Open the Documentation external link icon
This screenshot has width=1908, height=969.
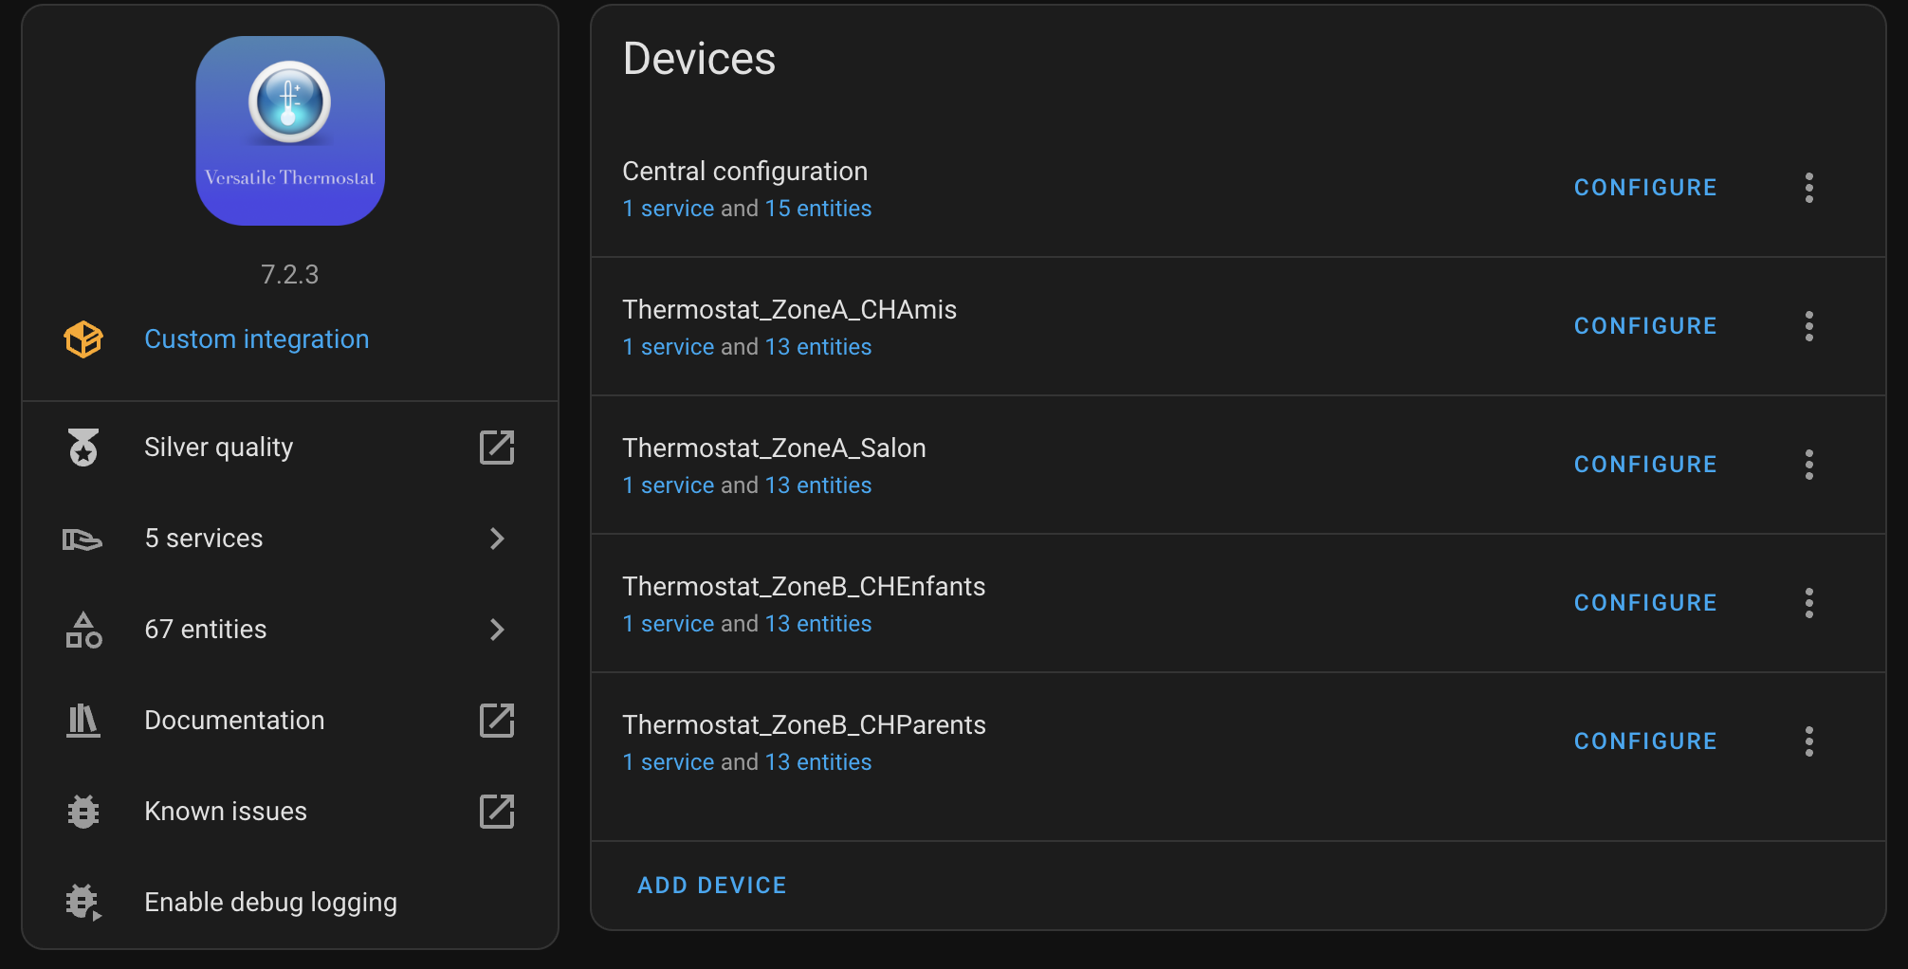(x=497, y=721)
